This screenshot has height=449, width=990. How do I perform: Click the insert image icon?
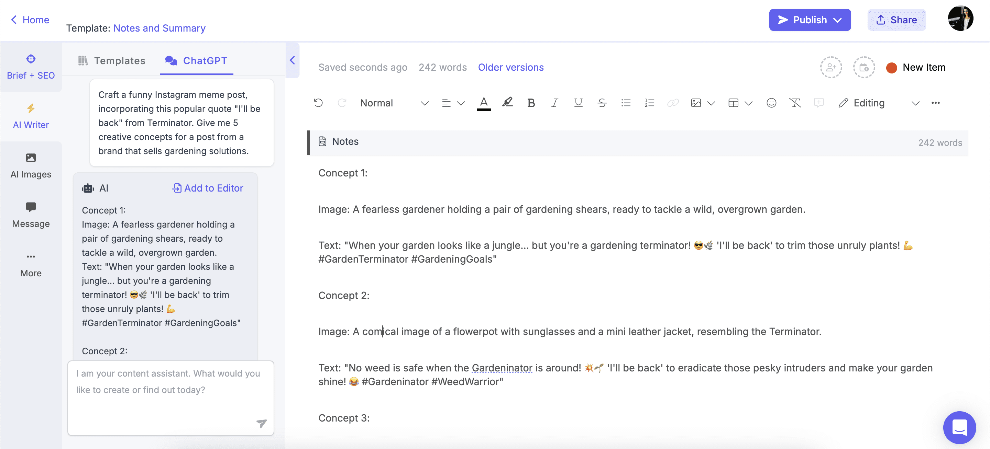(x=696, y=103)
